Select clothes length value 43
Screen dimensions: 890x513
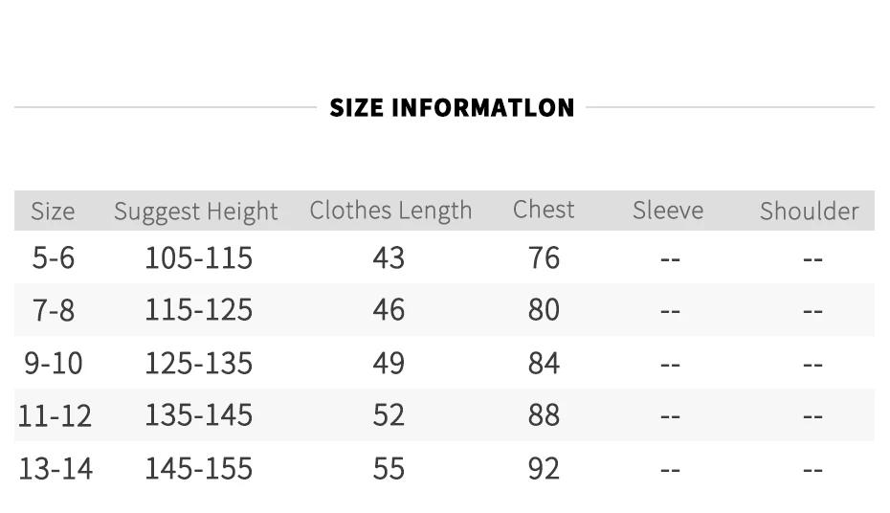tap(389, 257)
